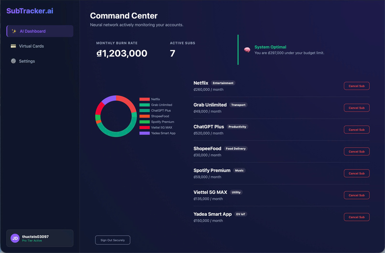Click the Spotify Premium subscription name
This screenshot has height=253, width=385.
click(212, 170)
